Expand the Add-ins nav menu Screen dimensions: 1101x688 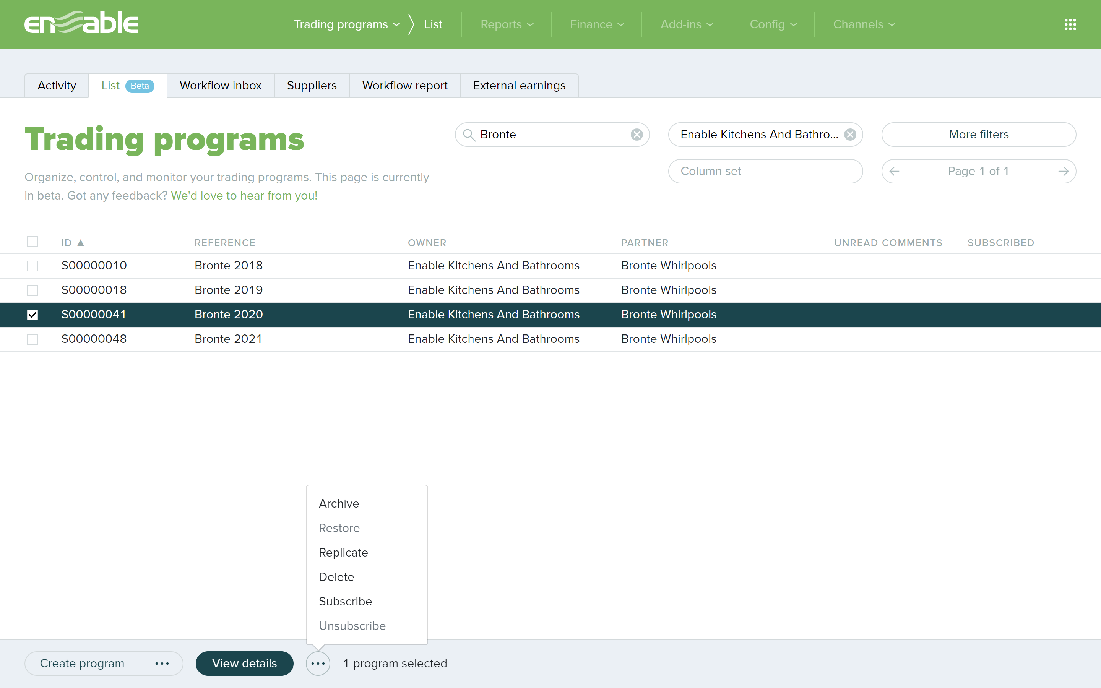point(687,24)
